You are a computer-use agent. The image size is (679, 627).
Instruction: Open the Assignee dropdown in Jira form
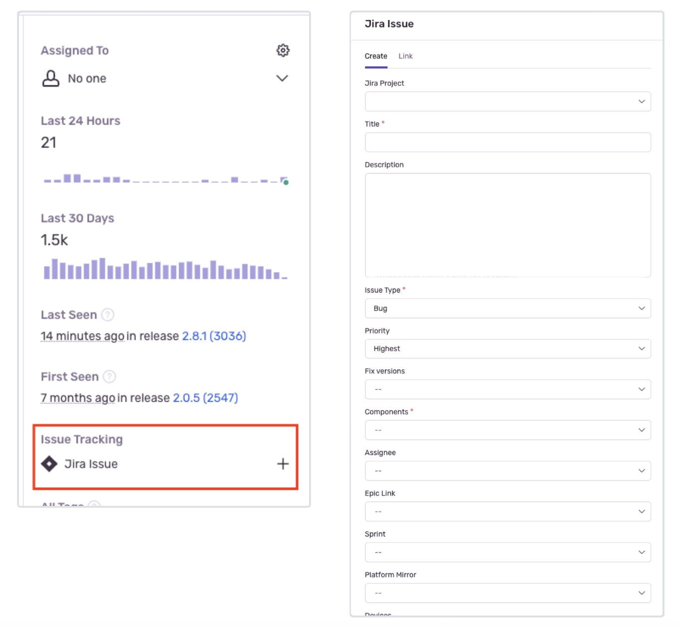click(x=508, y=471)
